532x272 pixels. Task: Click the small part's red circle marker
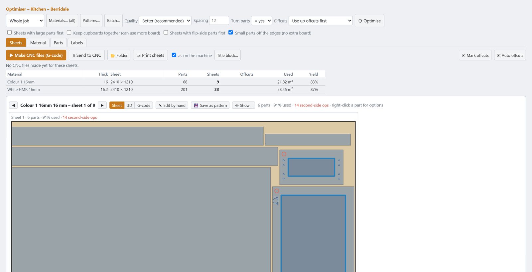[x=284, y=154]
